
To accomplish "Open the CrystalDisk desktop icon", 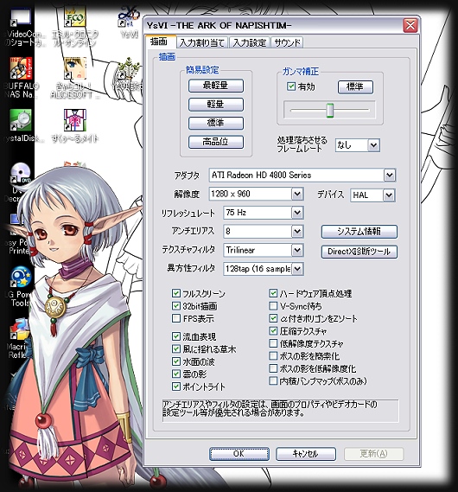I will (21, 120).
